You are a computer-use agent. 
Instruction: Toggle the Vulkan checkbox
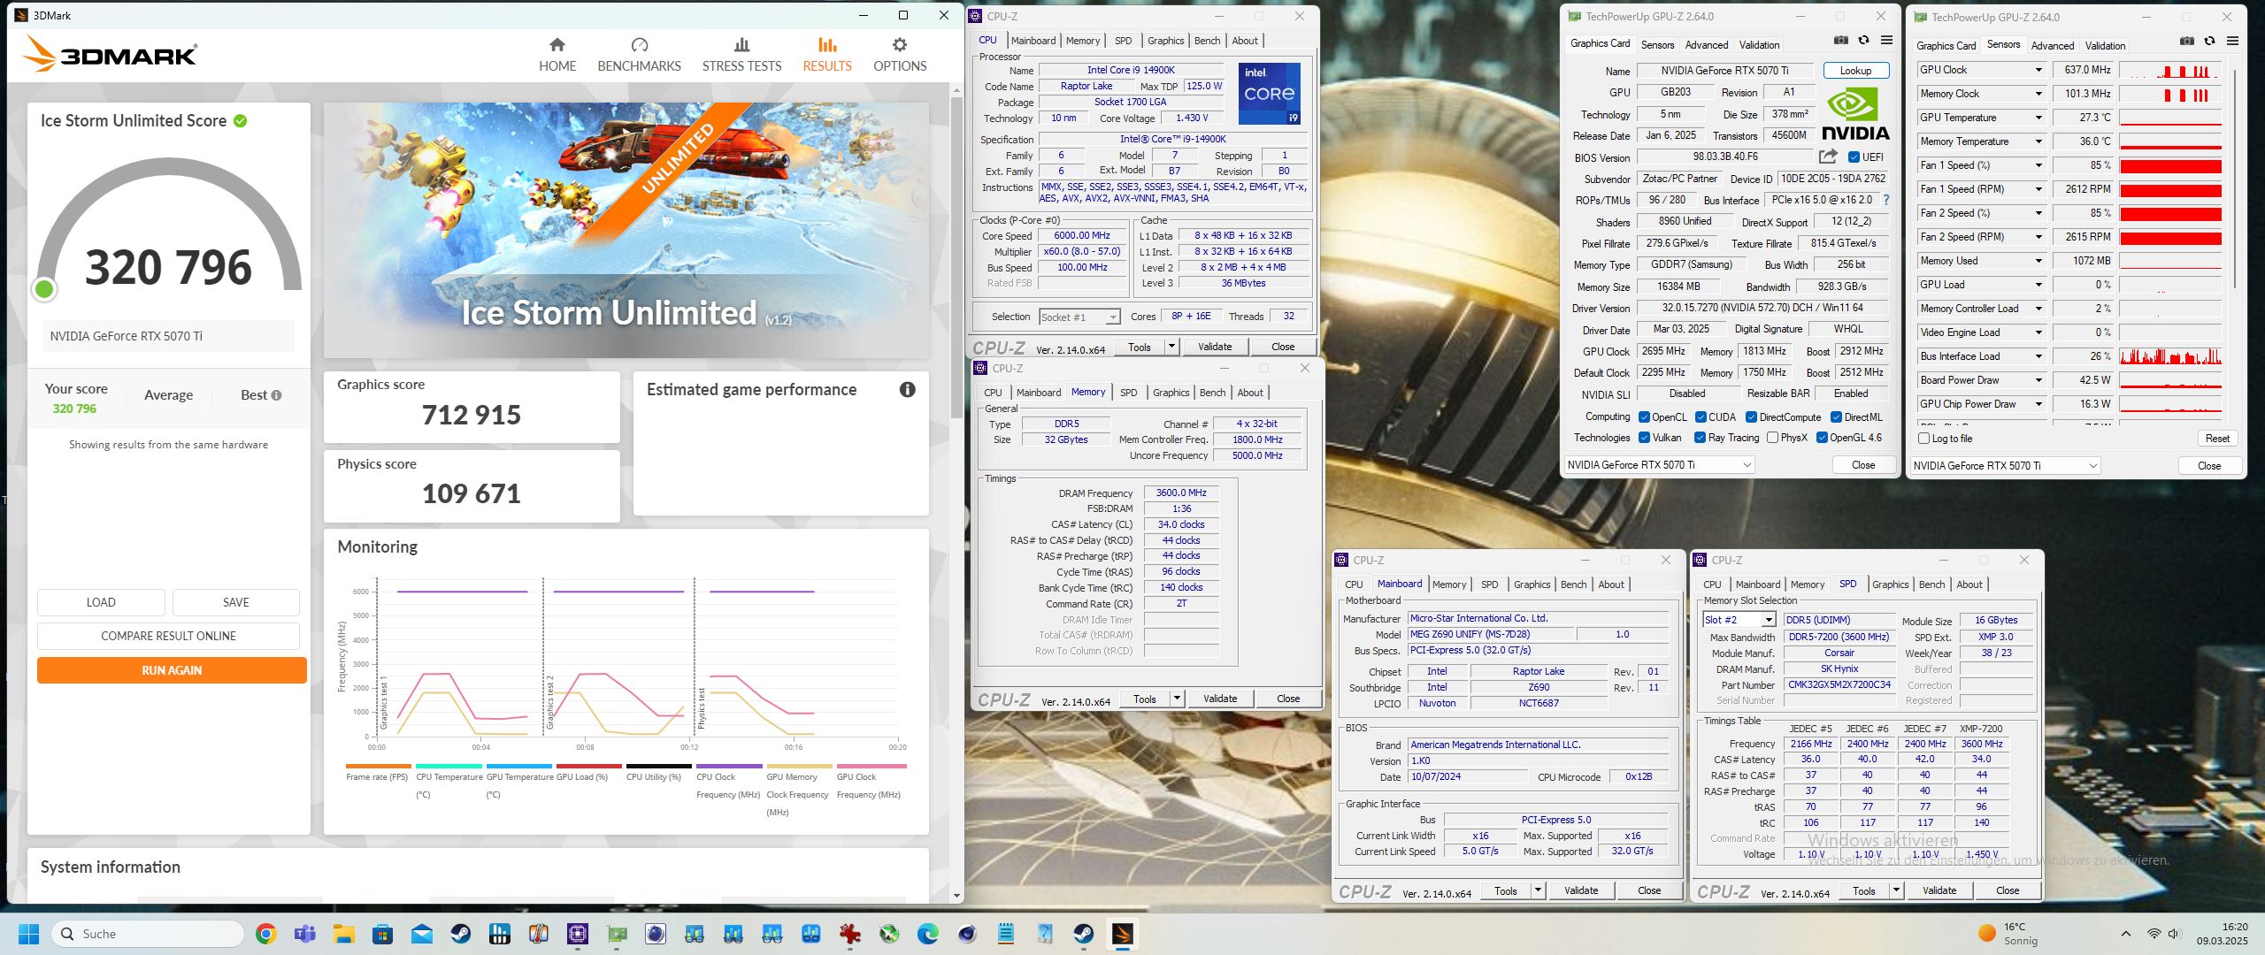coord(1644,438)
